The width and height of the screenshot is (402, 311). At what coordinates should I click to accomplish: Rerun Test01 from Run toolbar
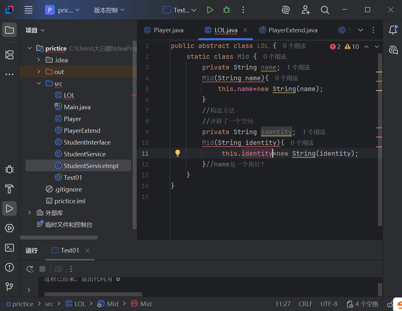30,269
